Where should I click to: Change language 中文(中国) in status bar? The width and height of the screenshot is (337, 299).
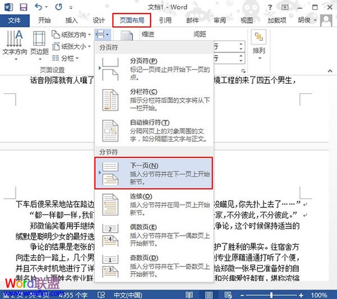pos(128,295)
